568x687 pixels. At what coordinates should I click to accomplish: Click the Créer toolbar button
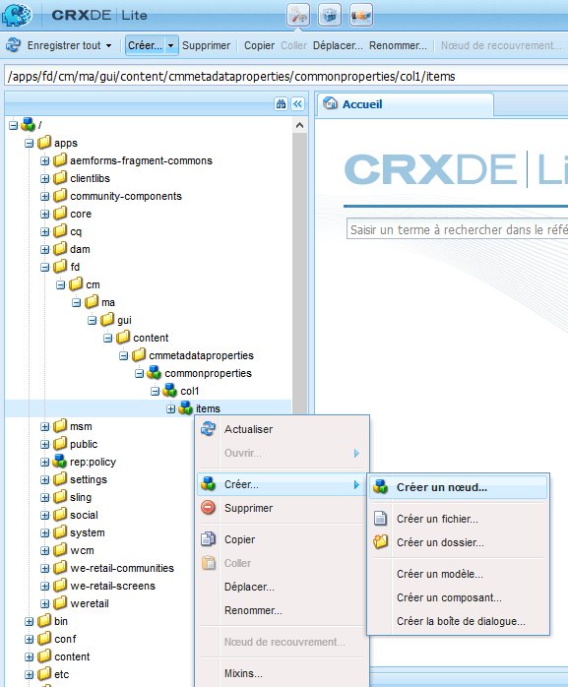tap(145, 45)
